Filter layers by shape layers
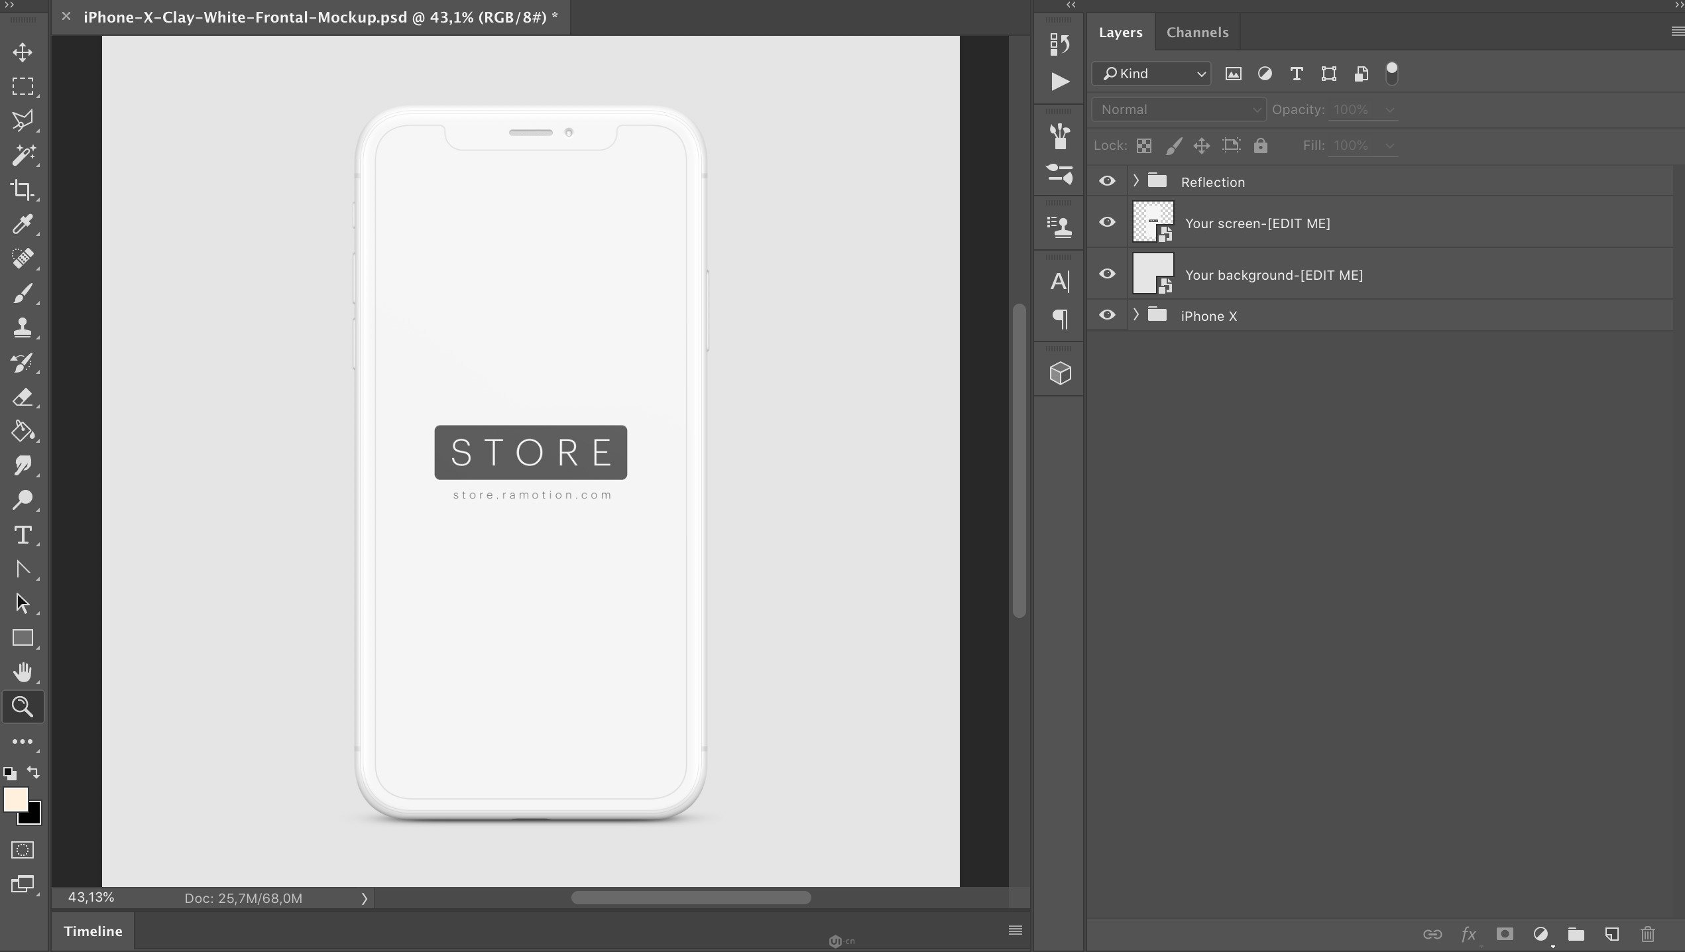The height and width of the screenshot is (952, 1685). coord(1328,74)
